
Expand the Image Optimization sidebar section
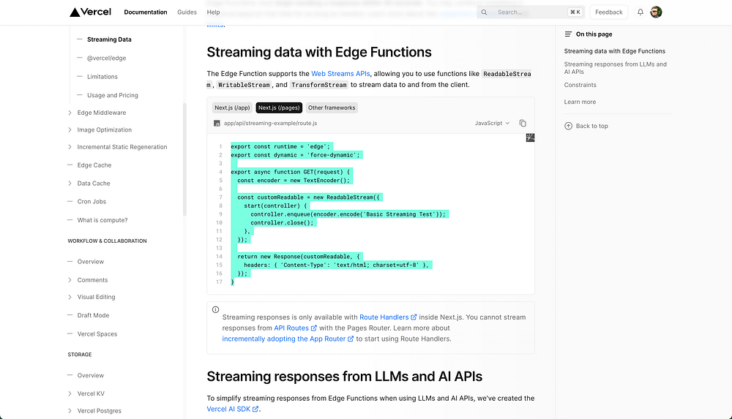point(70,130)
